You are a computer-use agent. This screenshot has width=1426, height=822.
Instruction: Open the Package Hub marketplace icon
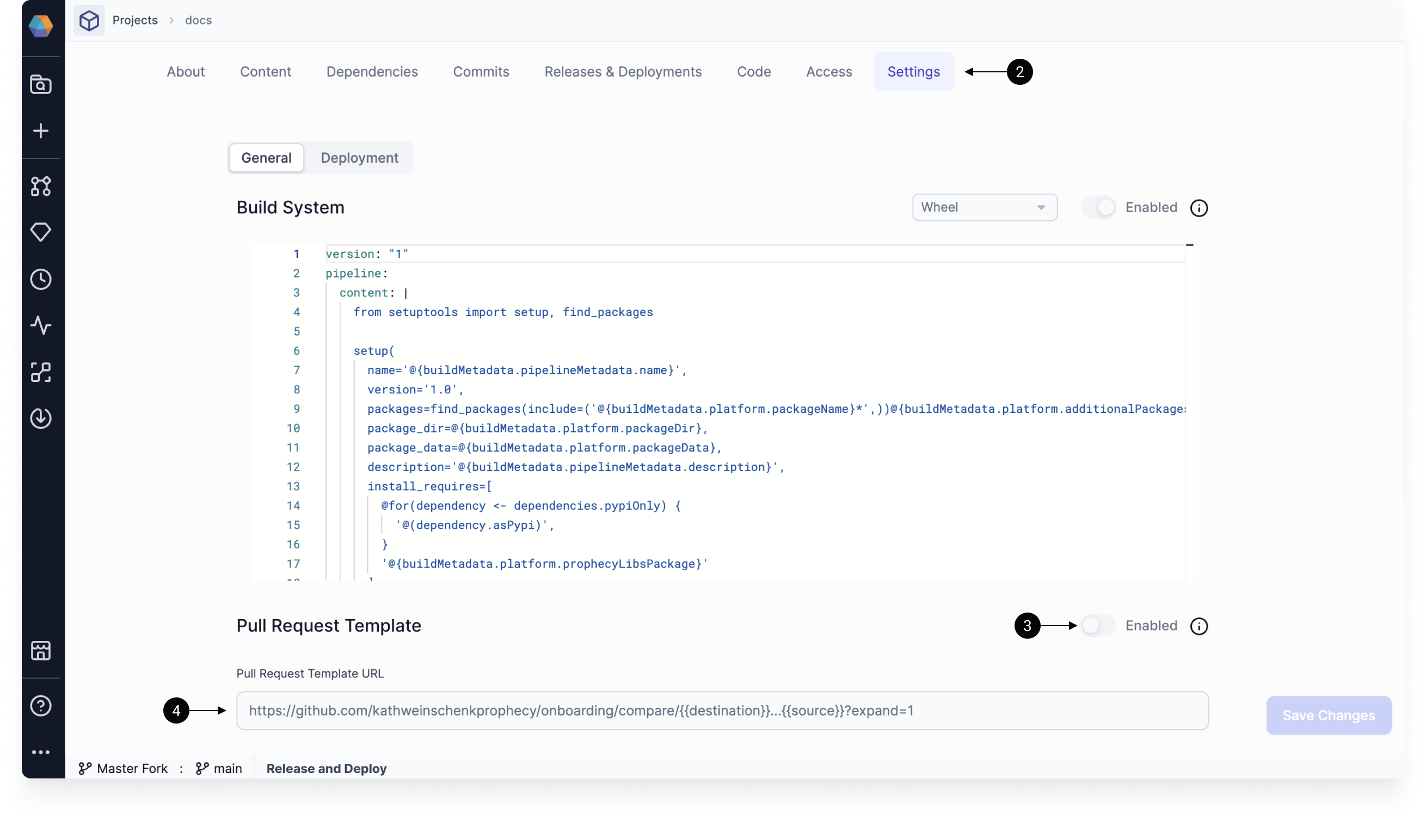(41, 651)
